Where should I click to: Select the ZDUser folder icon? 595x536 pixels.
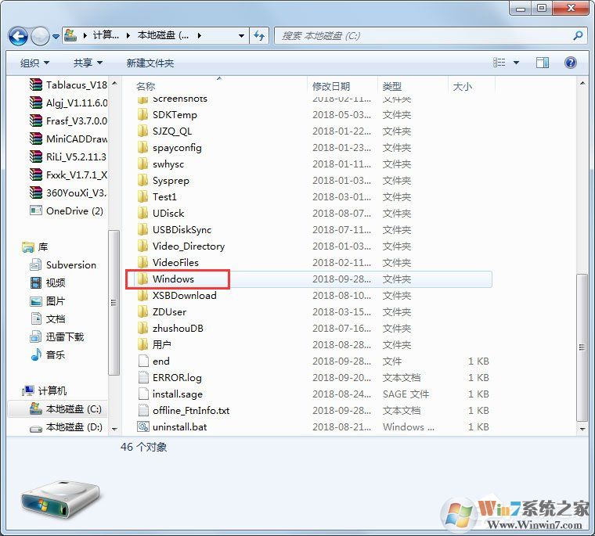tap(142, 311)
